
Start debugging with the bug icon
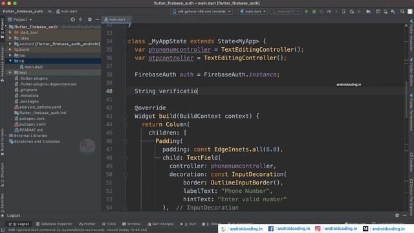point(314,12)
